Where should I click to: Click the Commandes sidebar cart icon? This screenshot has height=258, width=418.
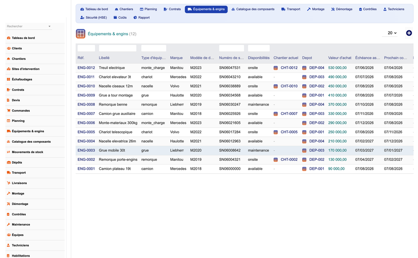8,110
